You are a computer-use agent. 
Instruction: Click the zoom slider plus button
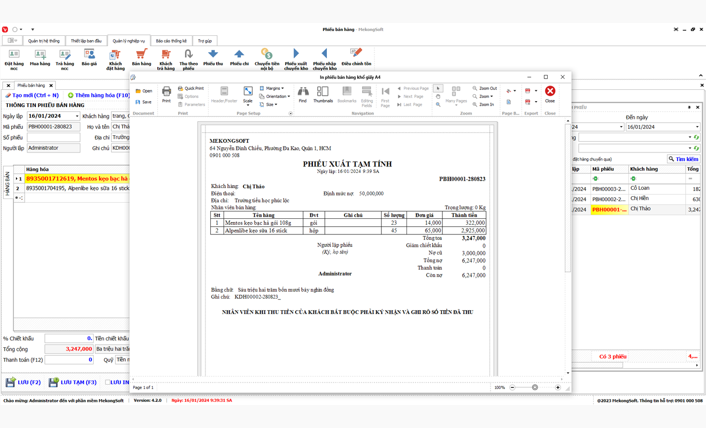point(558,387)
